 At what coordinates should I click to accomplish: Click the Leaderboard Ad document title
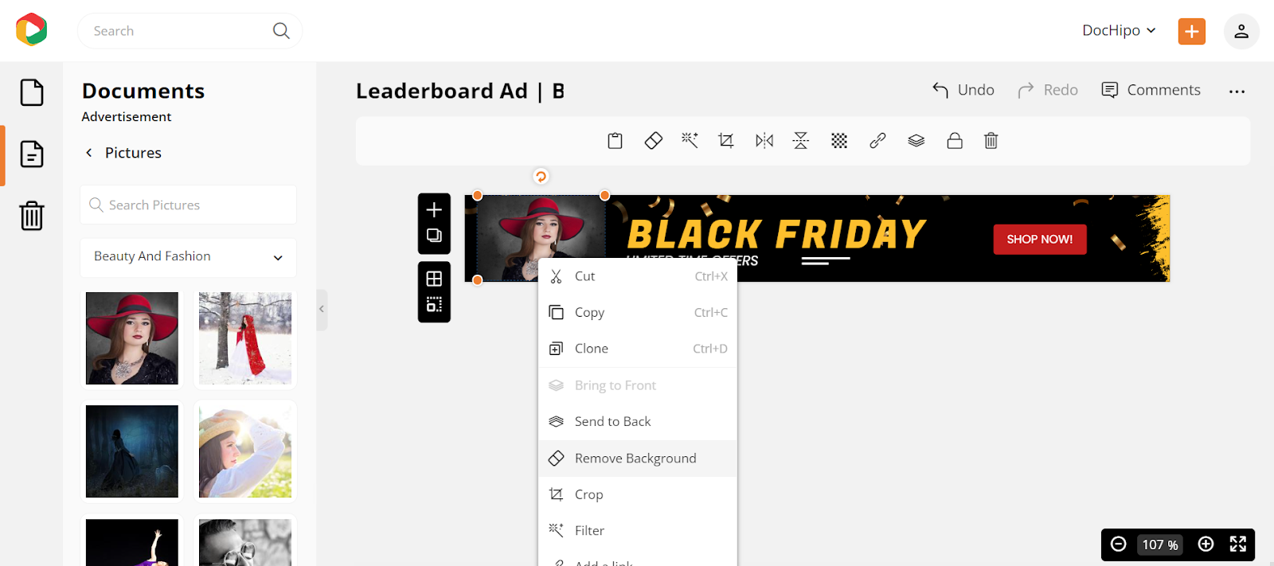coord(460,92)
